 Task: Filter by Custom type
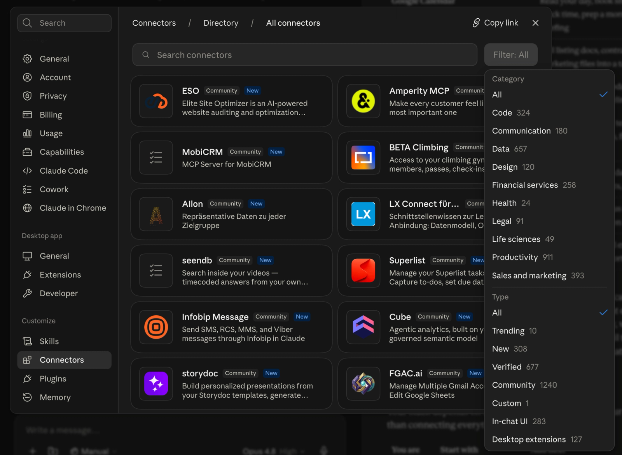coord(549,403)
